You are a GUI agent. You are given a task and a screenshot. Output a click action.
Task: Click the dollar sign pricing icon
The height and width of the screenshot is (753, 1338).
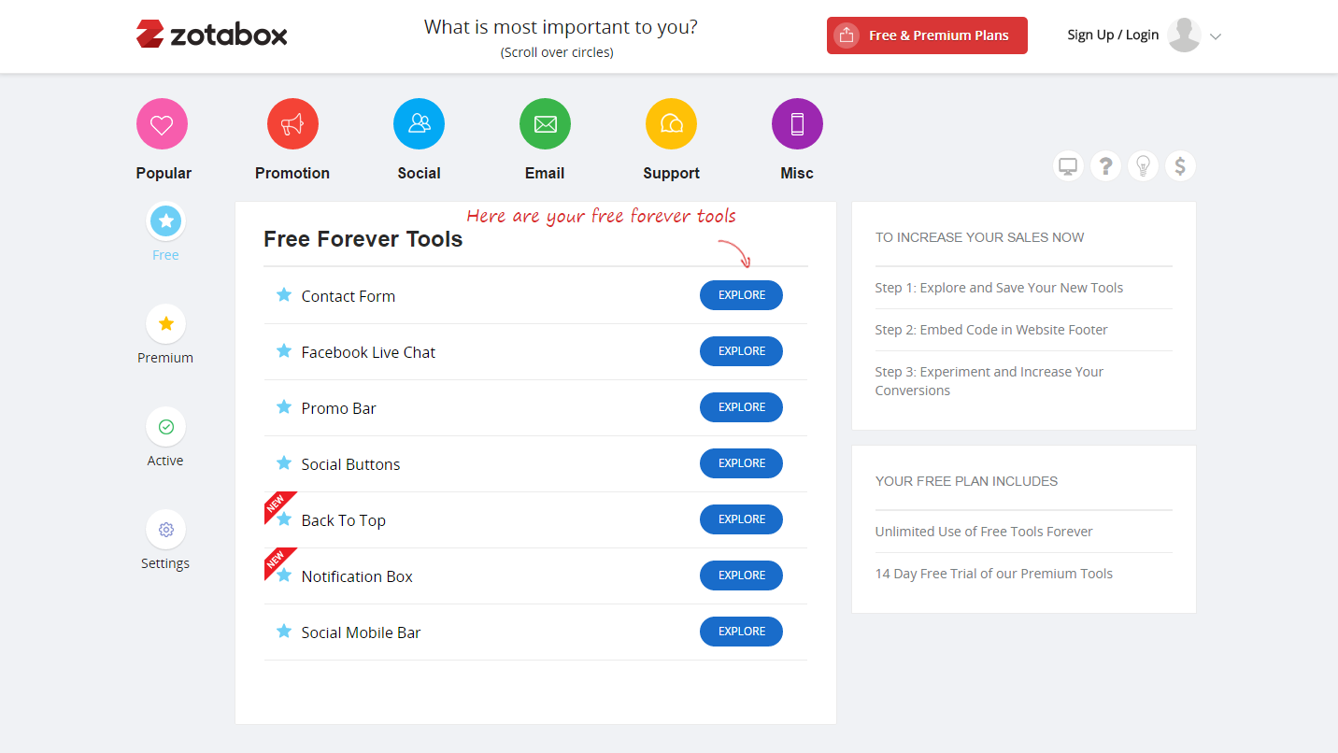pos(1180,166)
